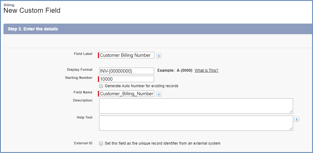Enable Generate Auto Number for existing records
Image resolution: width=313 pixels, height=153 pixels.
point(101,86)
